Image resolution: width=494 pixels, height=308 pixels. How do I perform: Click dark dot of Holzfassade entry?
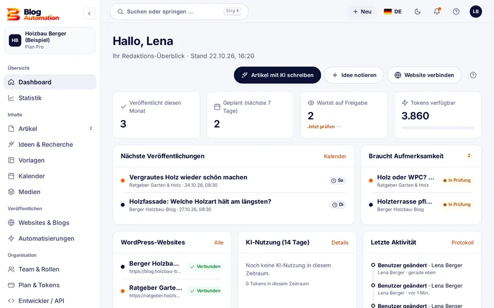pyautogui.click(x=123, y=205)
